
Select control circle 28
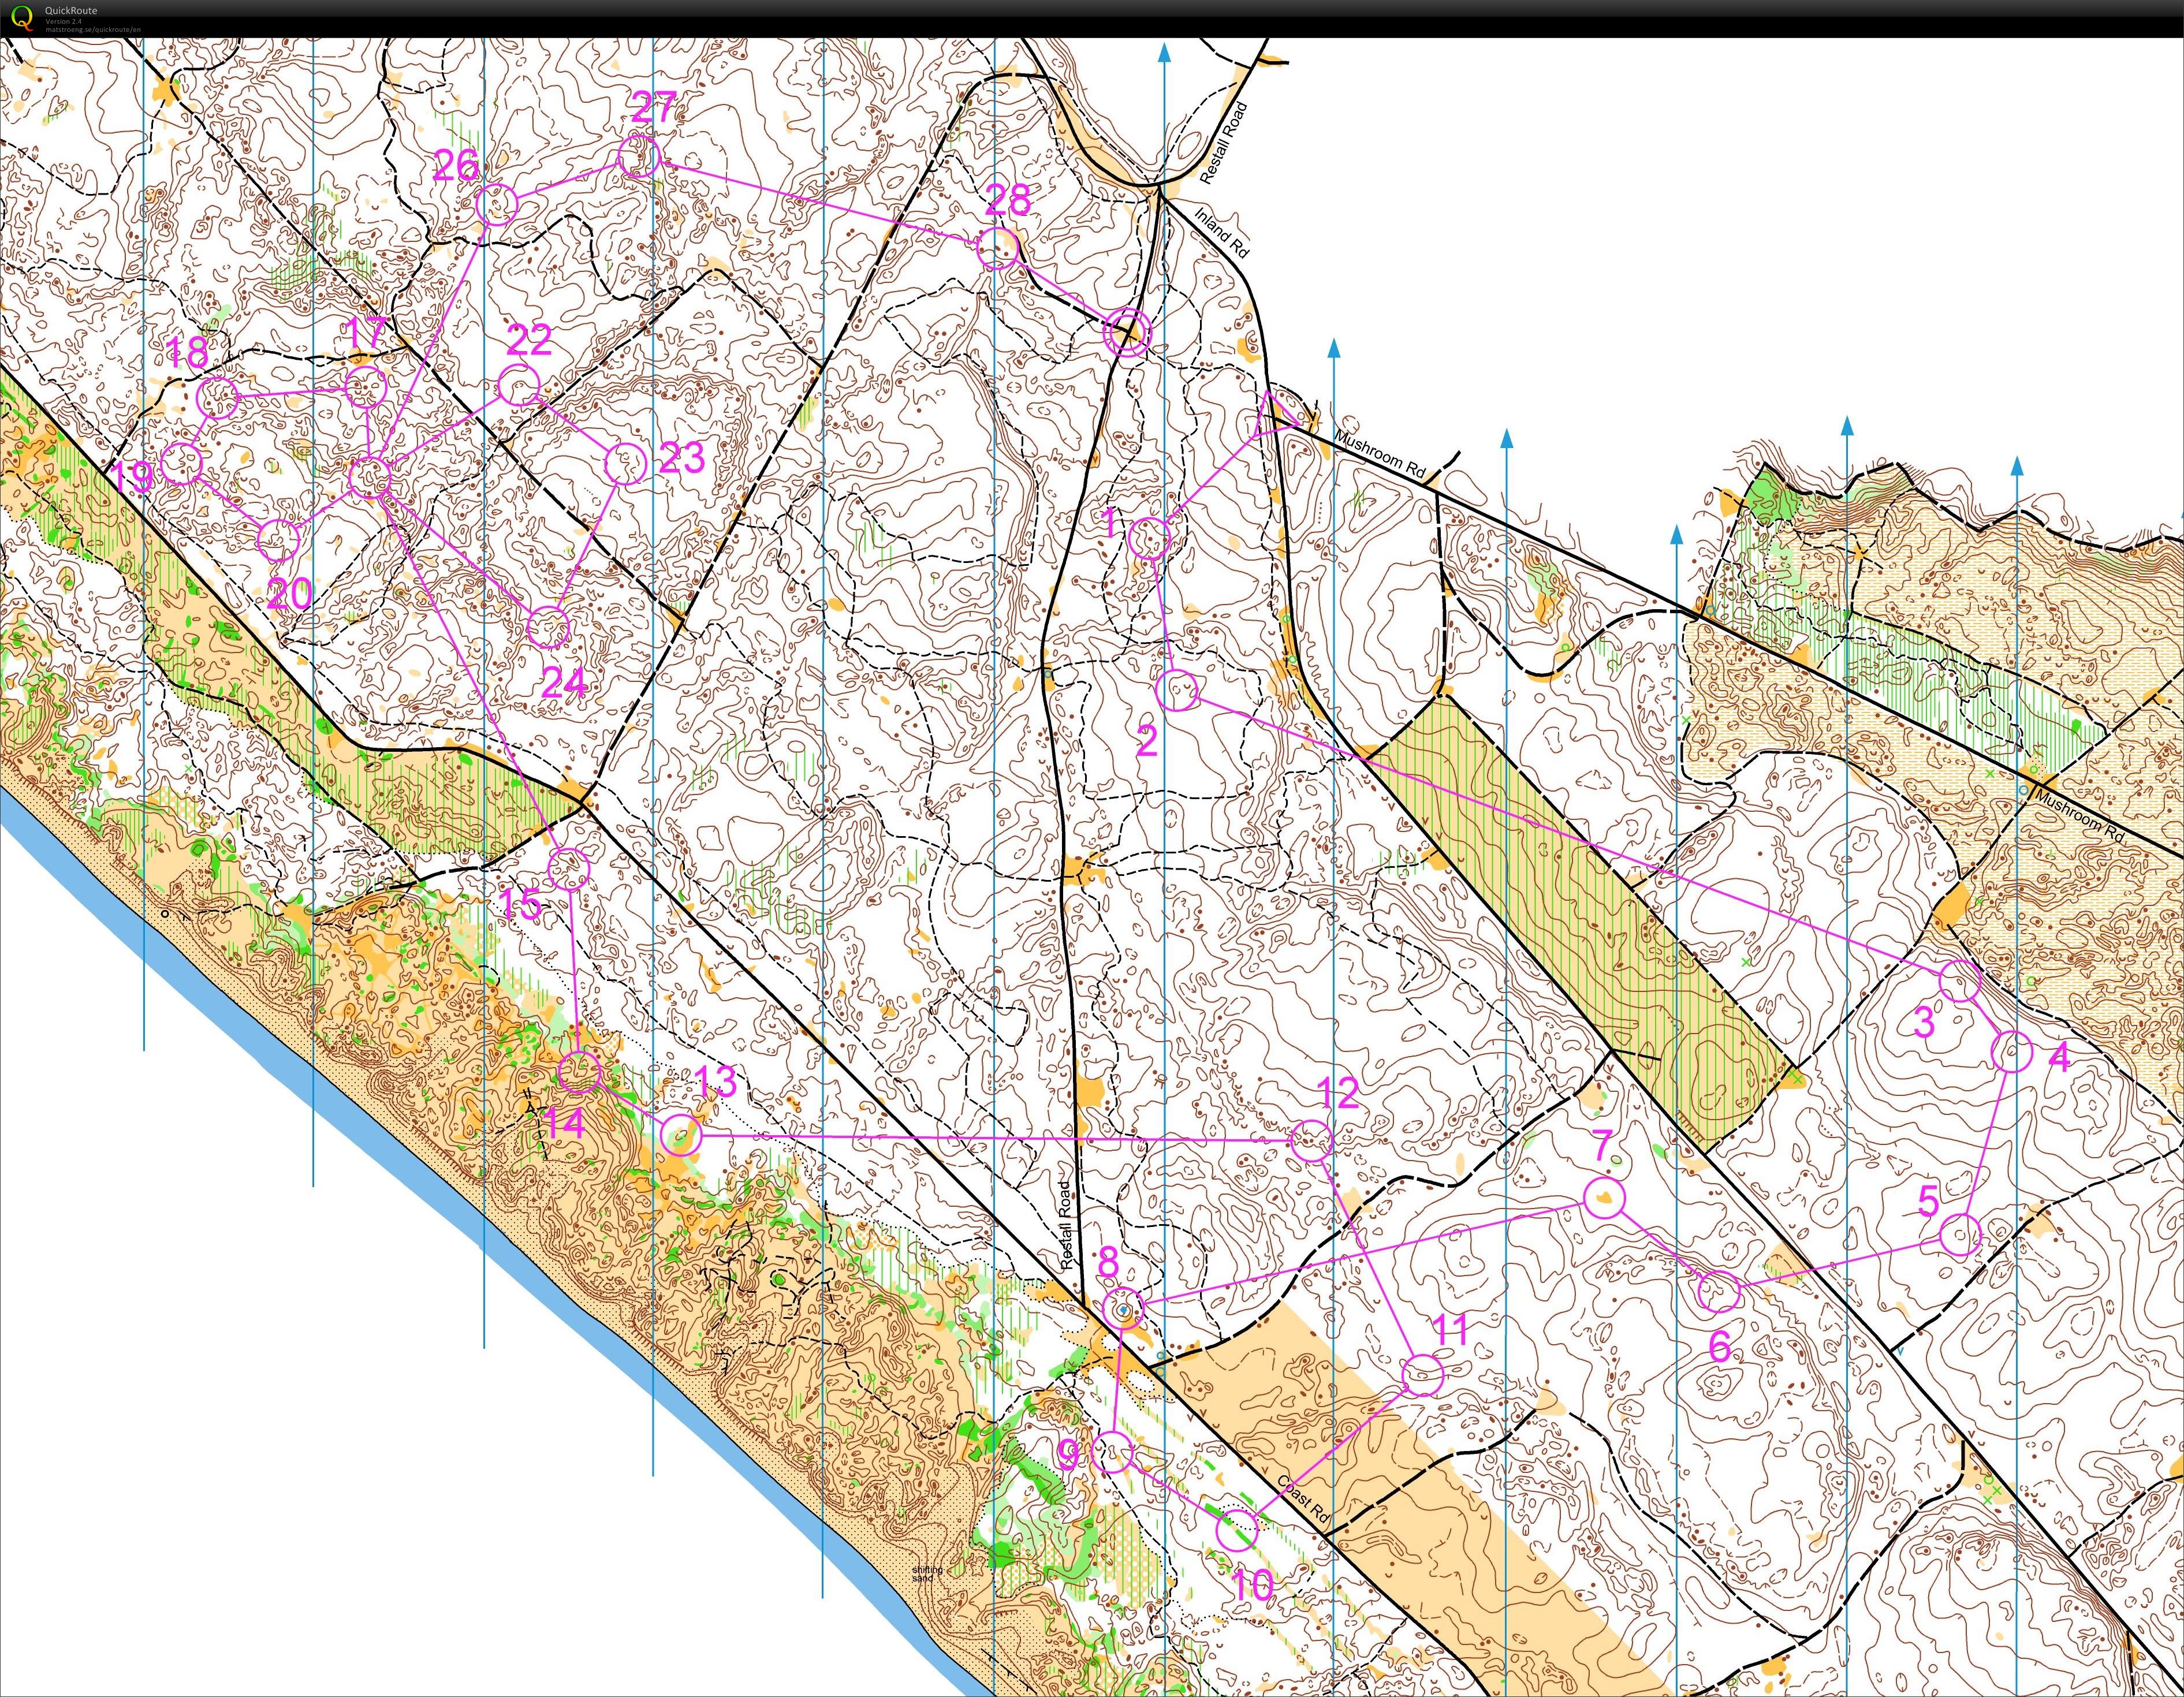(x=997, y=247)
